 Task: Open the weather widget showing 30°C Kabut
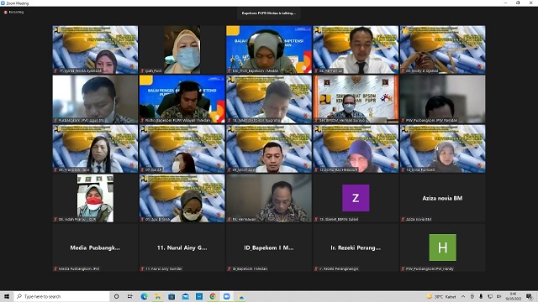441,296
